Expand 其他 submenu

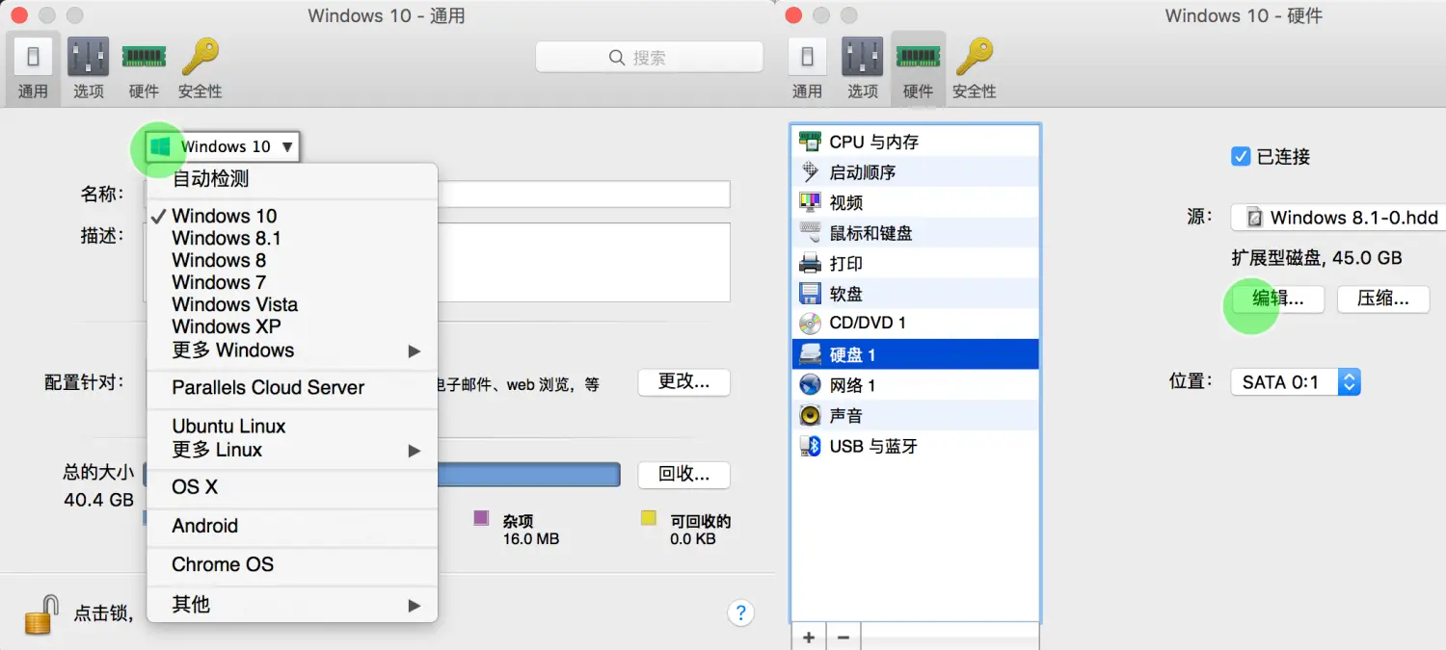pyautogui.click(x=292, y=605)
